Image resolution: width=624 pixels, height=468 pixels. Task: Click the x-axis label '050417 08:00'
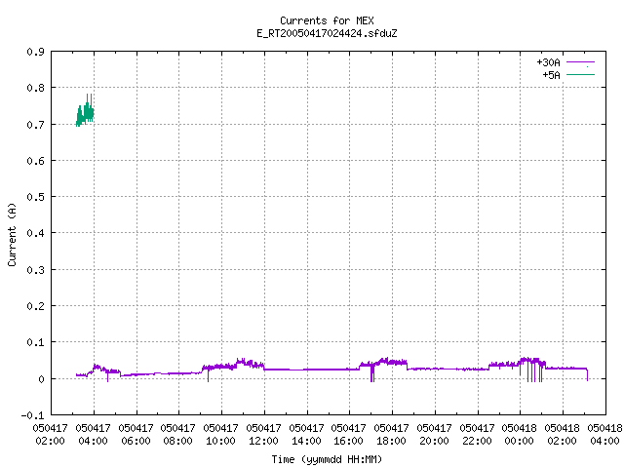coord(177,434)
